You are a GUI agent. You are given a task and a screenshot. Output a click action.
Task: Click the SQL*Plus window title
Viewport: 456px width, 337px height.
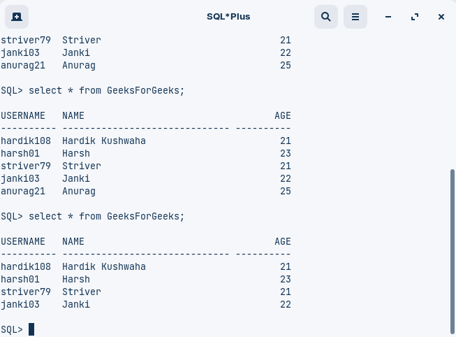pyautogui.click(x=228, y=16)
